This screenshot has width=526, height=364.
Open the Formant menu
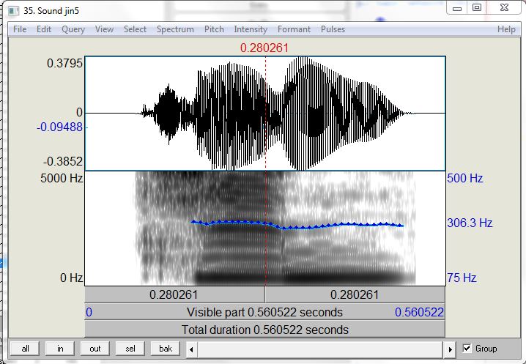[295, 29]
